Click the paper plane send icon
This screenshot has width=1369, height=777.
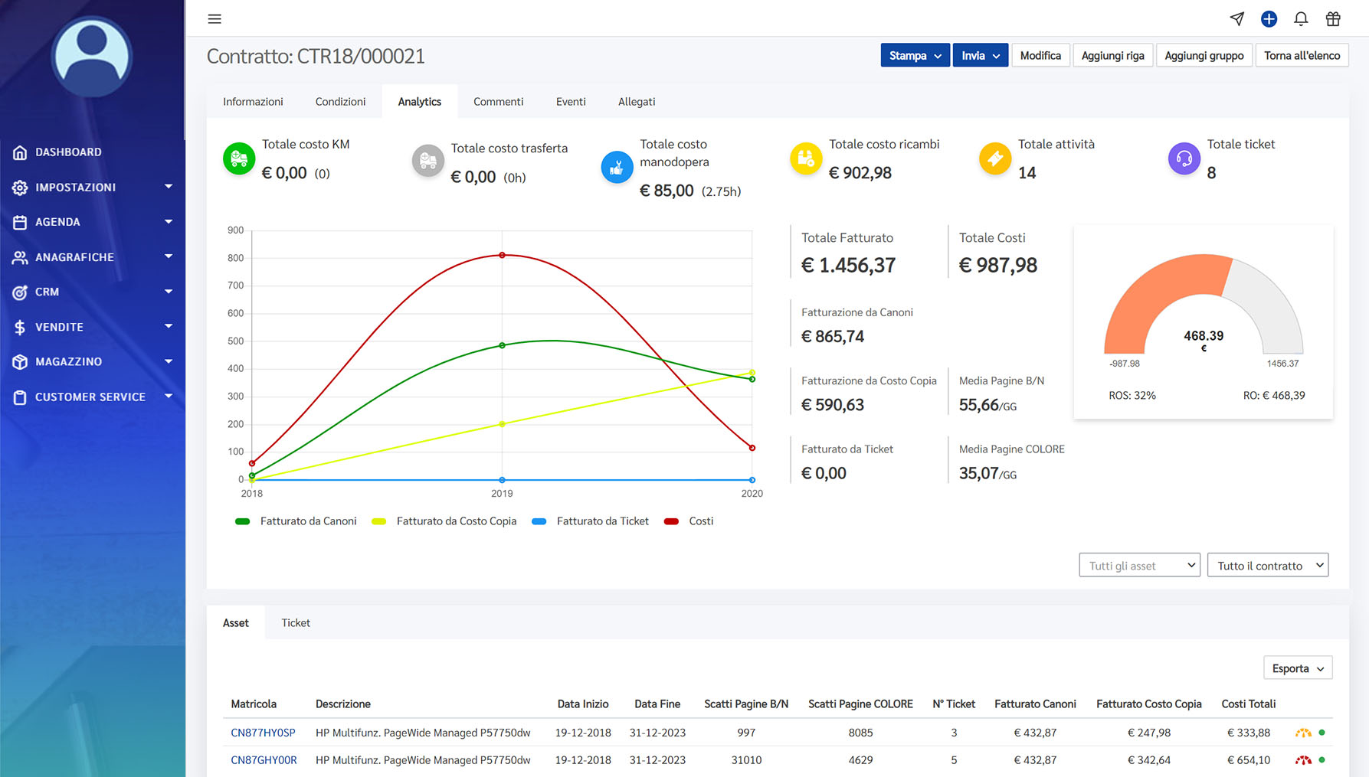[x=1236, y=19]
